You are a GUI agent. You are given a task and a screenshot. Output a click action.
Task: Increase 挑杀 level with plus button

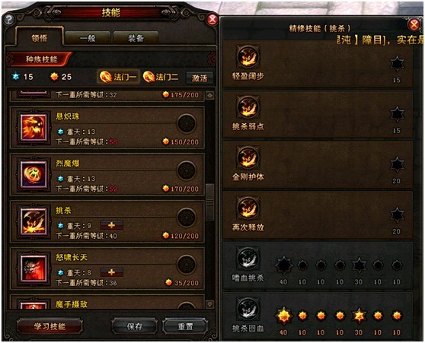[111, 225]
